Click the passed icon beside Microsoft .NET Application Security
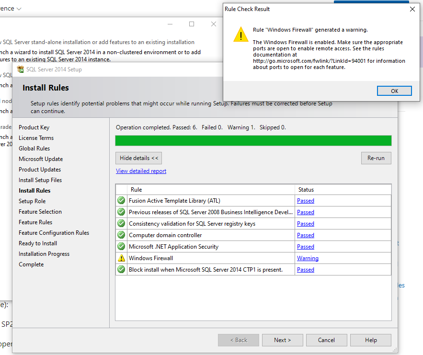The height and width of the screenshot is (355, 423). [x=121, y=246]
